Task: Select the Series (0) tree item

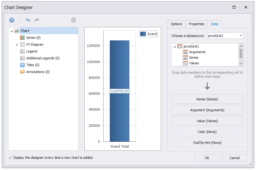Action: (33, 38)
